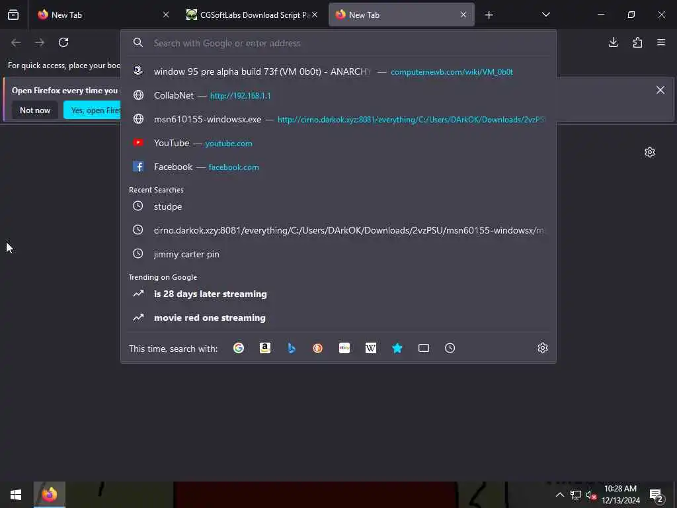
Task: Close the first New Tab tab
Action: tap(166, 15)
